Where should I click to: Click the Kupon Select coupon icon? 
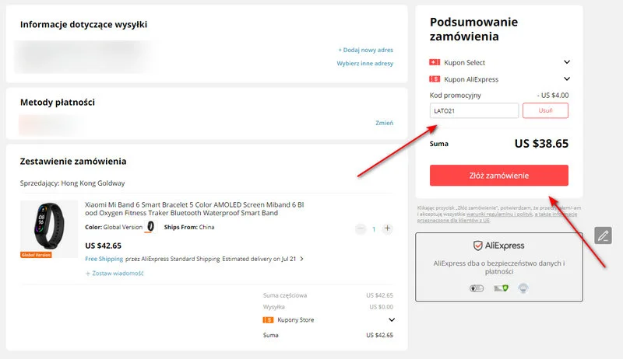435,62
